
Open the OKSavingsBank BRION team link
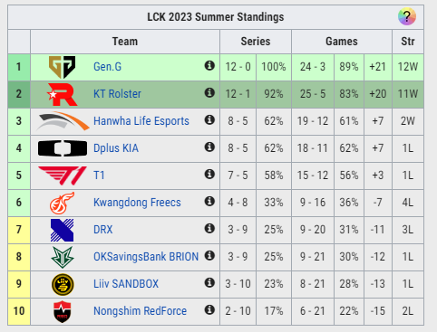(x=146, y=257)
